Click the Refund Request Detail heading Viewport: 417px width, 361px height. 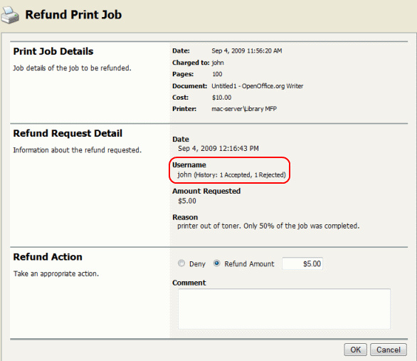click(x=68, y=133)
